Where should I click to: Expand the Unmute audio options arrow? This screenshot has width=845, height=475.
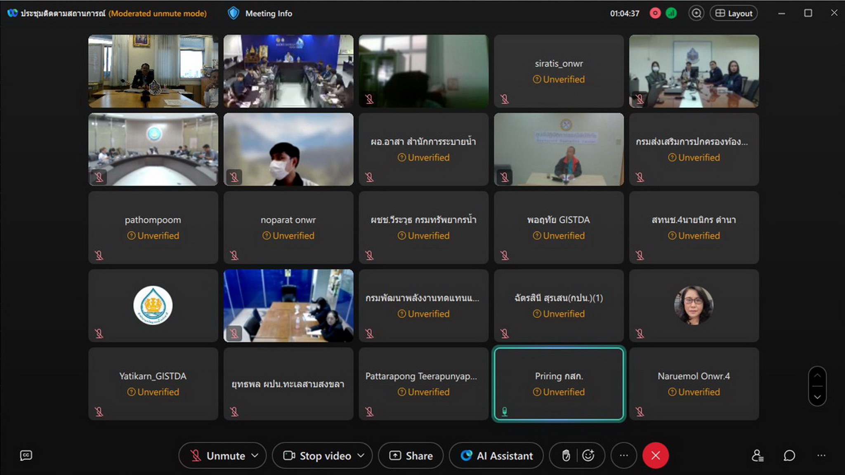(x=255, y=456)
